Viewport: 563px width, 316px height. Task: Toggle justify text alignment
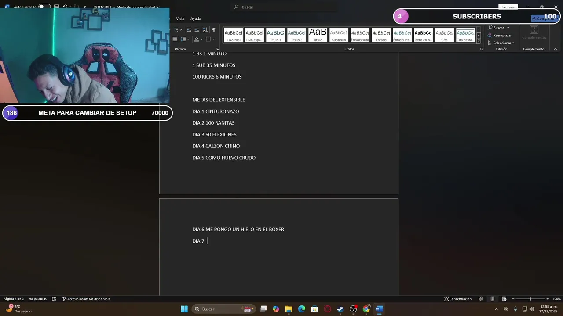[x=175, y=39]
